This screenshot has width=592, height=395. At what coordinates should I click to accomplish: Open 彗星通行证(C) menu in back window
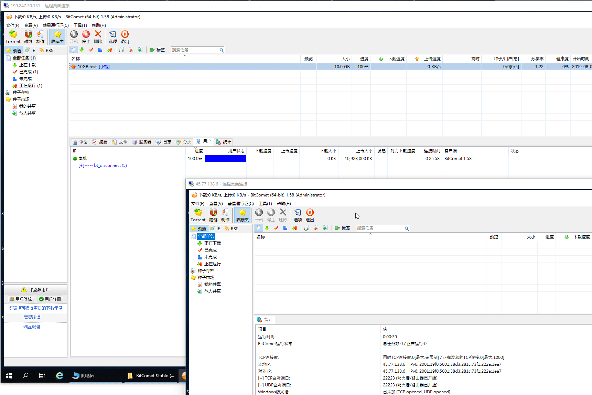point(56,25)
